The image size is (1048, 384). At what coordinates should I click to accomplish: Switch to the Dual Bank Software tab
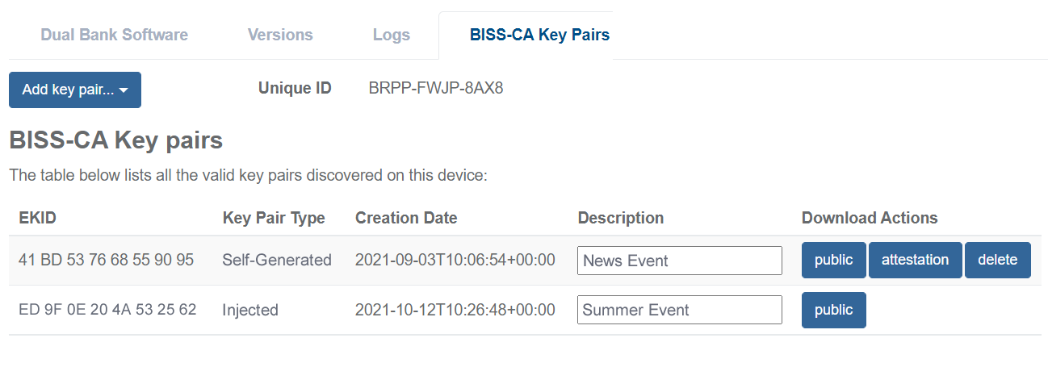click(x=114, y=35)
